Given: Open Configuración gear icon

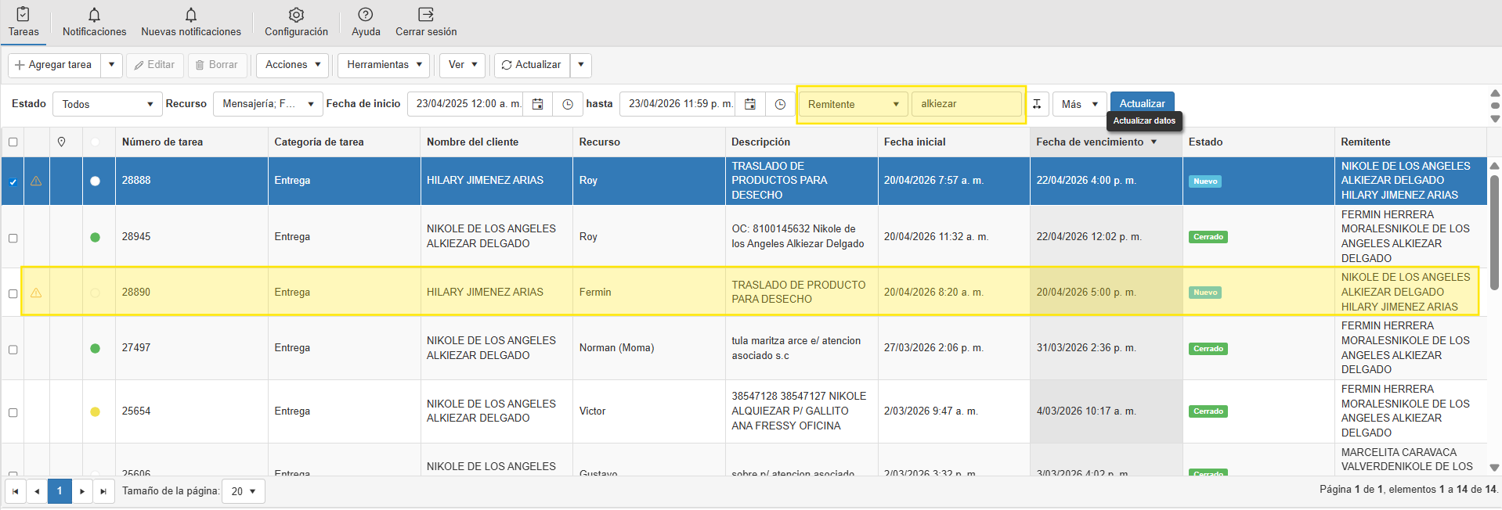Looking at the screenshot, I should [296, 16].
